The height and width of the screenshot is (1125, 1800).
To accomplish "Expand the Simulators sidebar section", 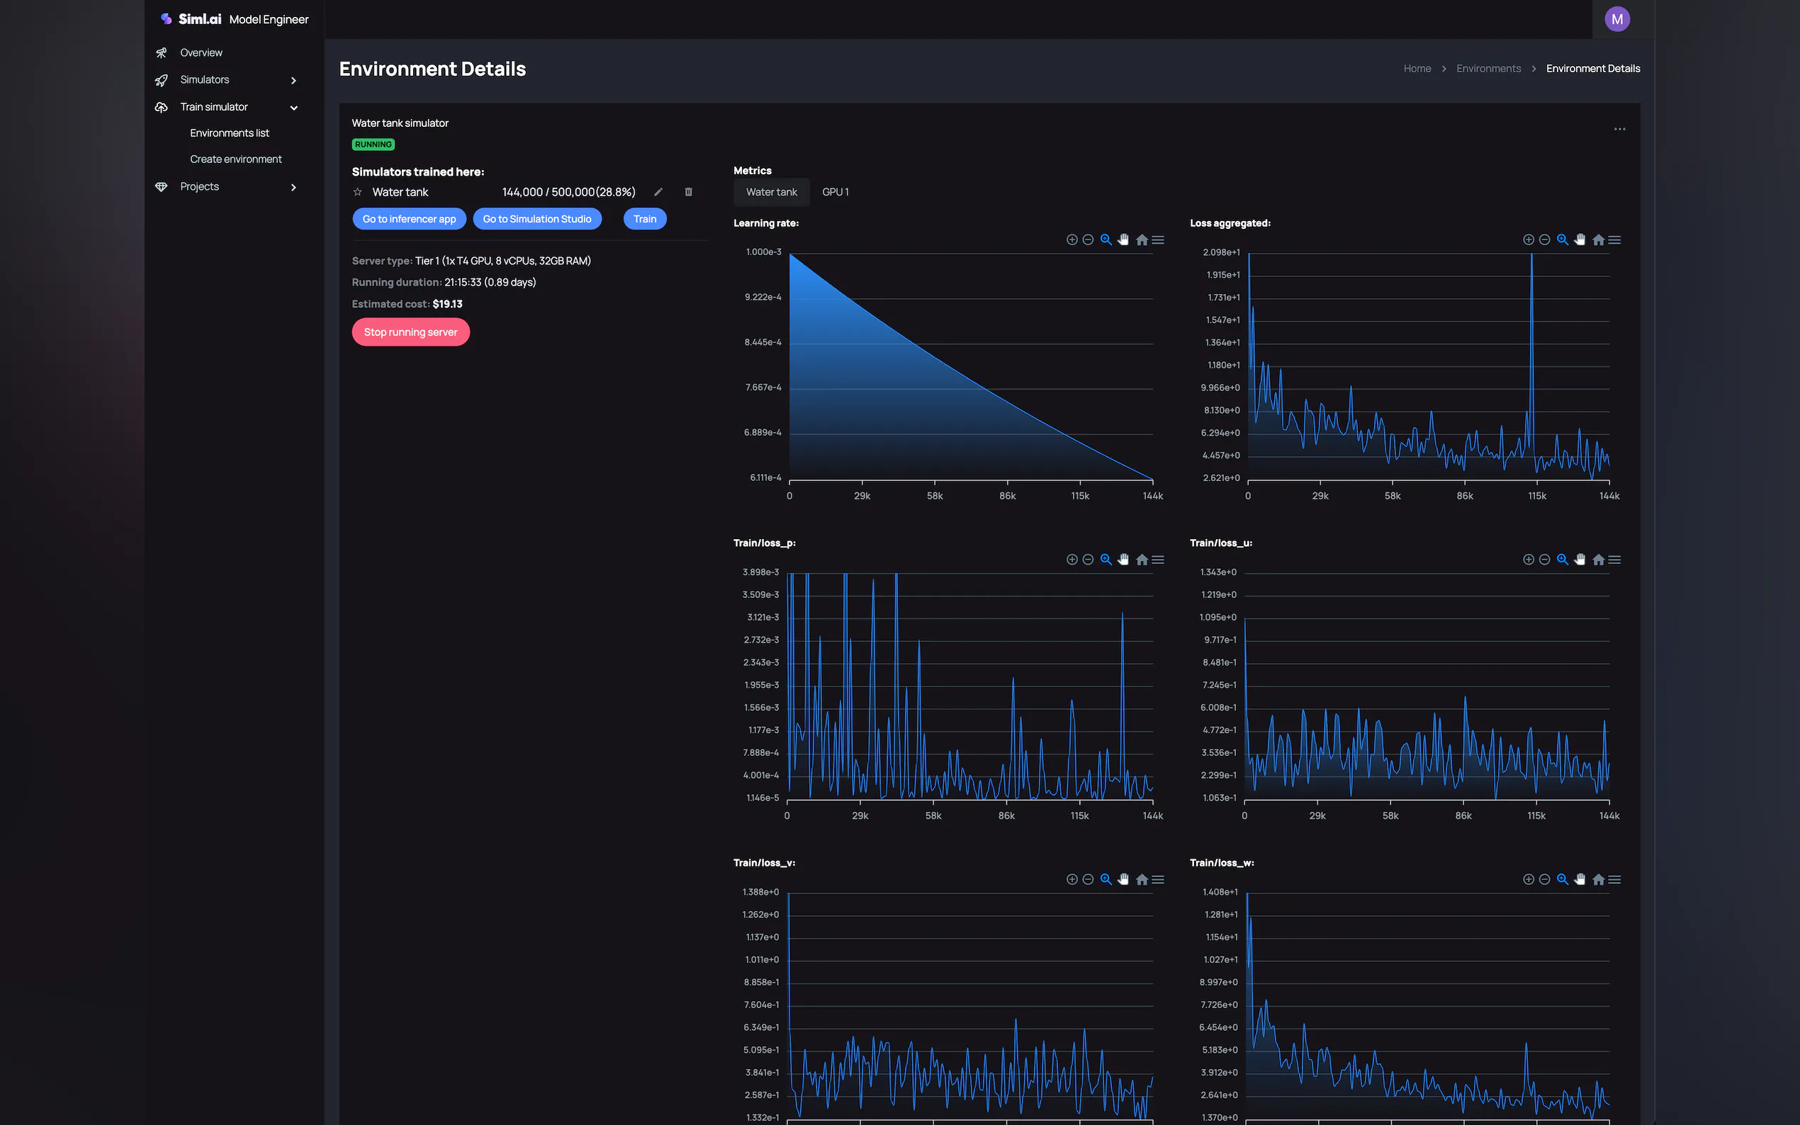I will (293, 80).
